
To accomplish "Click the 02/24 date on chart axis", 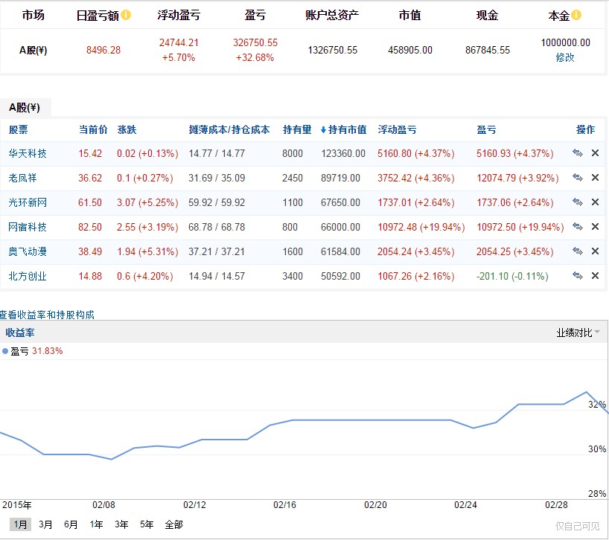I will click(465, 505).
